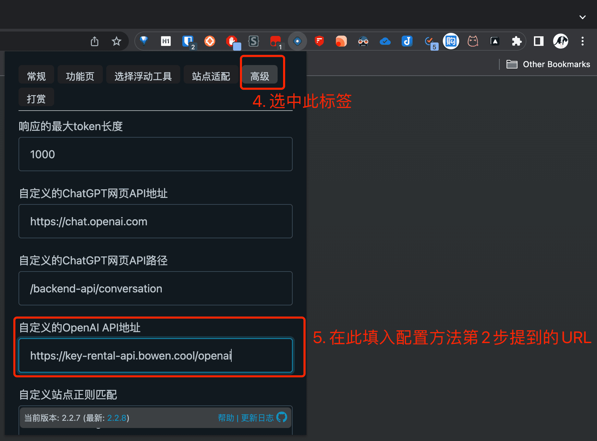This screenshot has width=597, height=441.
Task: Expand the chevron at top right
Action: (x=582, y=17)
